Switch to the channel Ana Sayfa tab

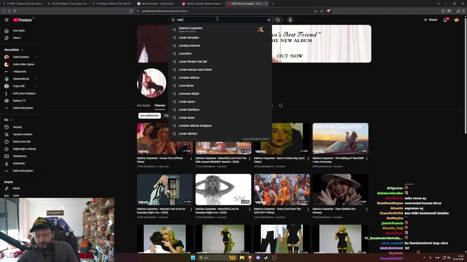[143, 106]
